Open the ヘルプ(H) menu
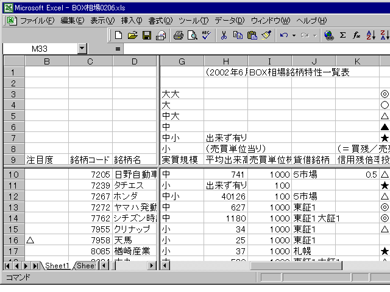This screenshot has width=390, height=292. tap(311, 21)
